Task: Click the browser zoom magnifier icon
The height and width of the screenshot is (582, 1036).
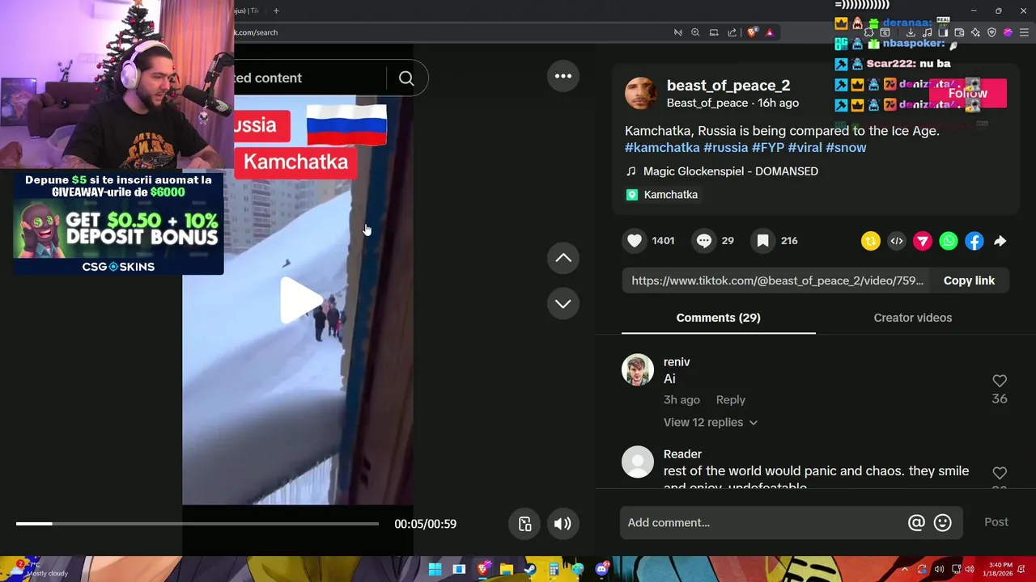Action: tap(695, 32)
